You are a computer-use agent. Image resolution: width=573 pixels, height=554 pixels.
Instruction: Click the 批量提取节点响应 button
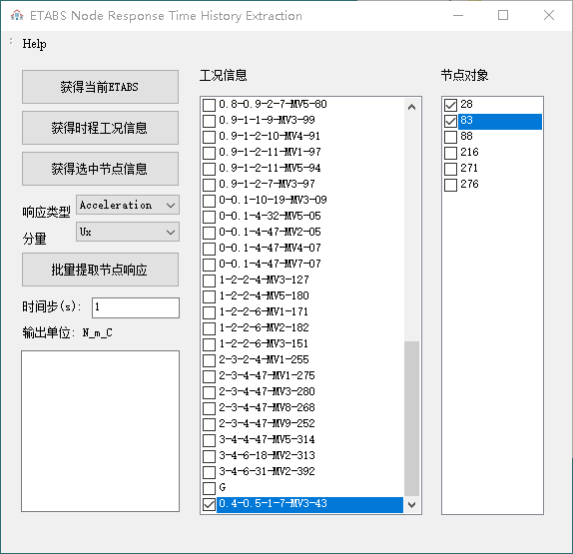[x=100, y=270]
